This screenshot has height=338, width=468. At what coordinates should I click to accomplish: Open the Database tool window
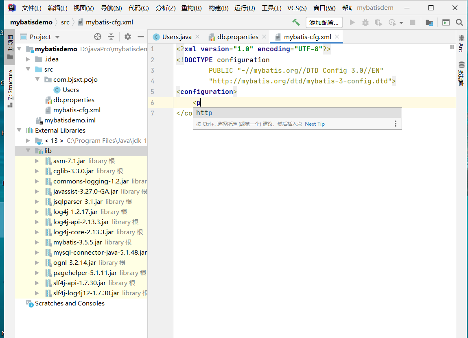coord(461,73)
